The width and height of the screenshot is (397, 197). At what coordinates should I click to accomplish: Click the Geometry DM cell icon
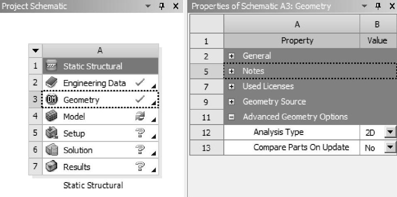coord(52,100)
